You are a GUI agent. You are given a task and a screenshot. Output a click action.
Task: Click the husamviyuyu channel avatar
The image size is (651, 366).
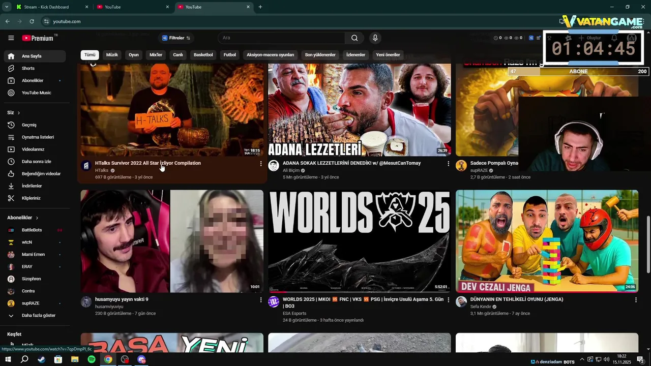point(86,302)
